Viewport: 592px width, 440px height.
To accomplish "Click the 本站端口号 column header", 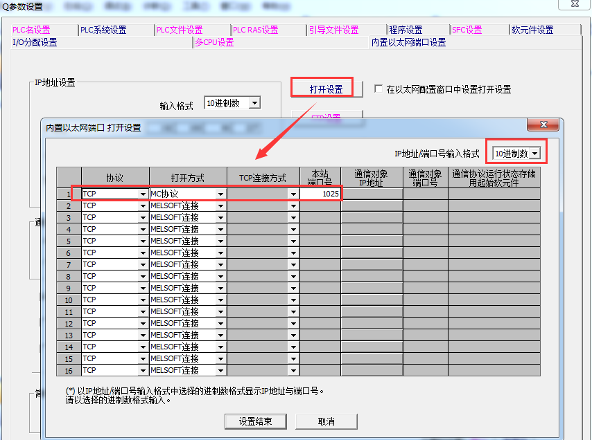I will coord(320,178).
